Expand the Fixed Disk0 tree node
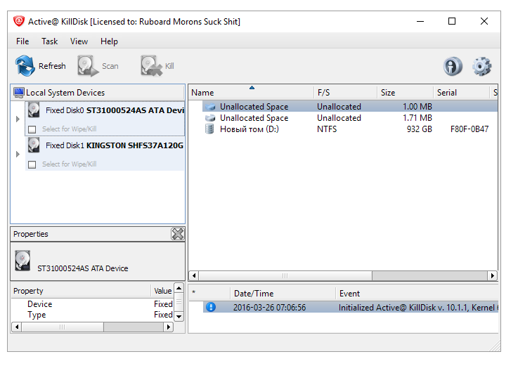Screen dimensions: 518x366 pos(18,119)
